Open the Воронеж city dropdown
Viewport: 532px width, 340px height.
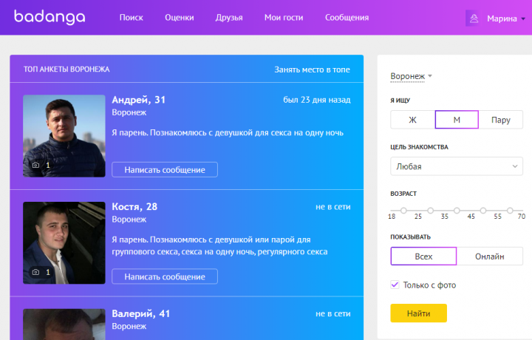[x=412, y=76]
